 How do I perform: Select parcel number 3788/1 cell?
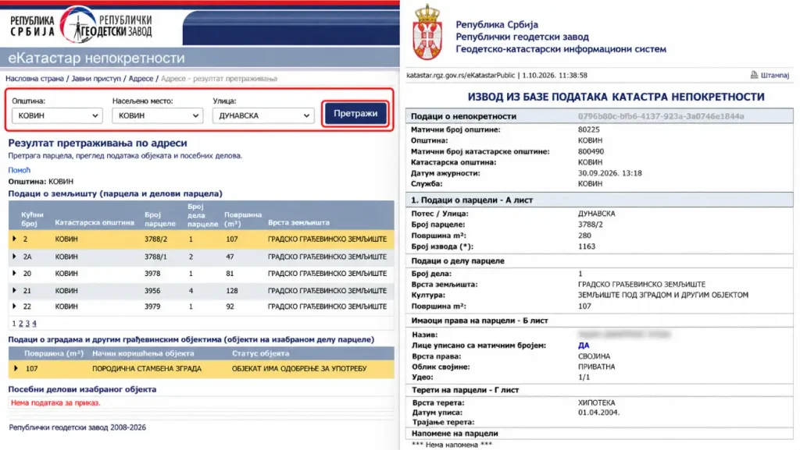click(x=155, y=257)
